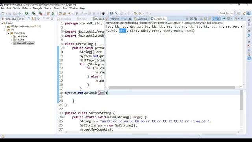Click the Open Task folder icon
The width and height of the screenshot is (252, 142).
coord(65,13)
